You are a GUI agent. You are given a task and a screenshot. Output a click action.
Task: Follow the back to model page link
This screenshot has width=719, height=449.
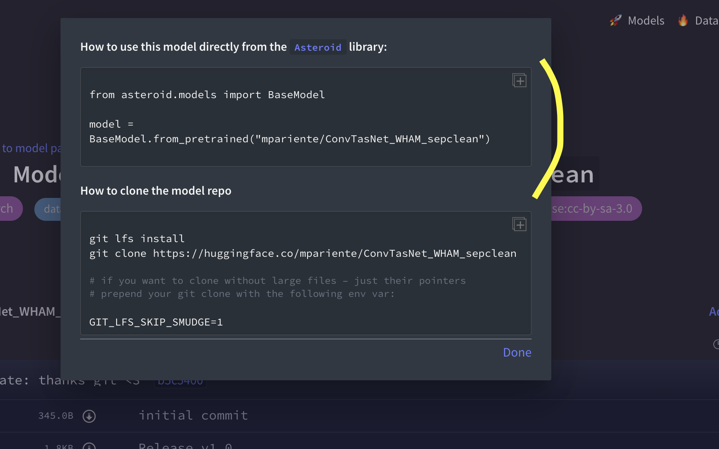[x=31, y=148]
